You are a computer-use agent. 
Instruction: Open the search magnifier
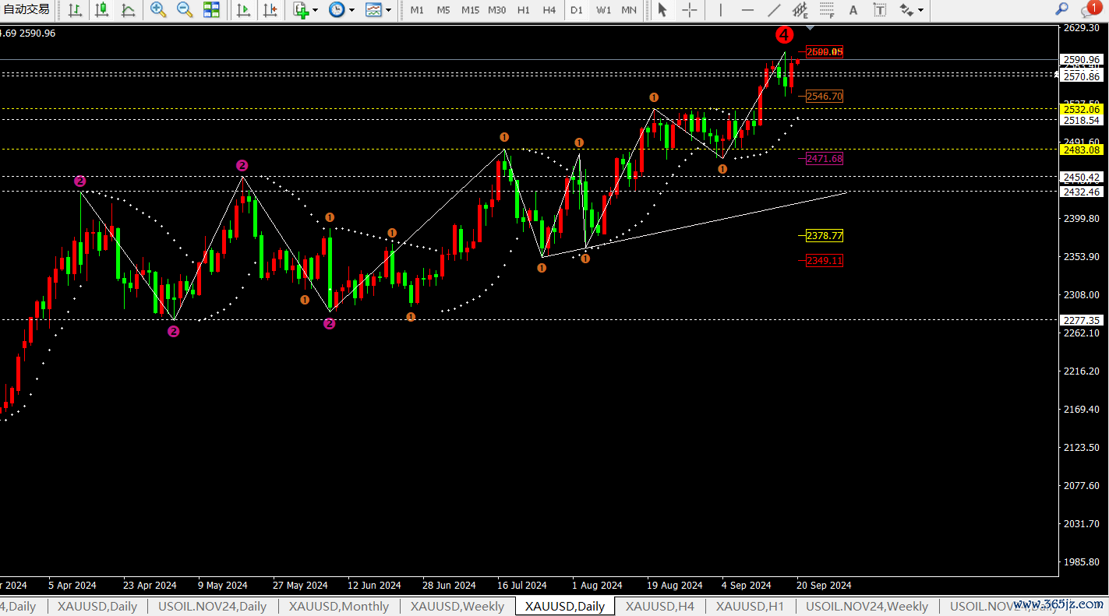point(1061,9)
